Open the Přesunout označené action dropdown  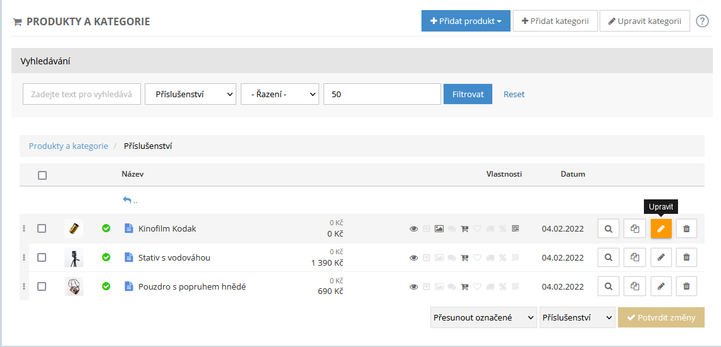[483, 317]
